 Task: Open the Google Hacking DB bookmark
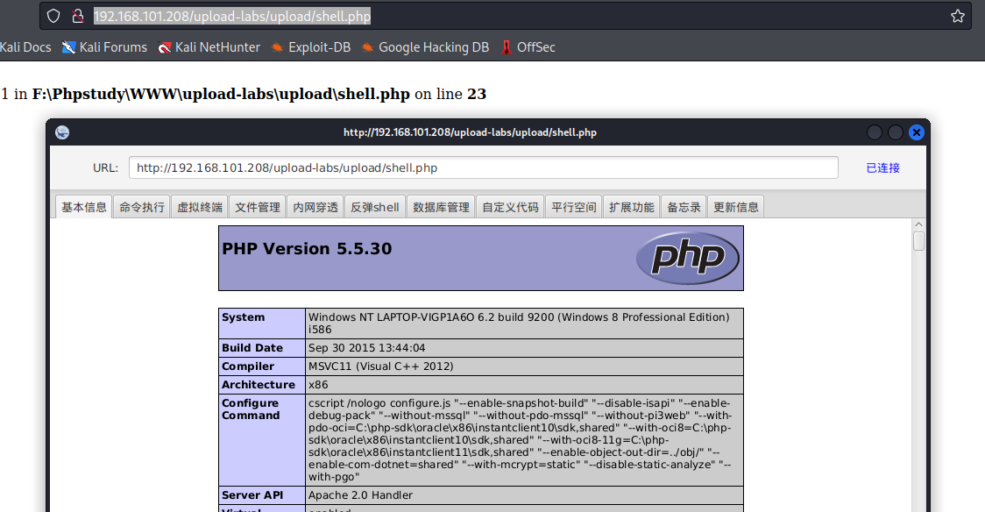coord(425,47)
